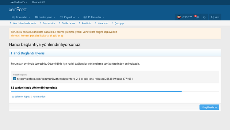This screenshot has height=130, width=230.
Task: Expand the Neler yeni dropdown arrow
Action: pos(54,17)
